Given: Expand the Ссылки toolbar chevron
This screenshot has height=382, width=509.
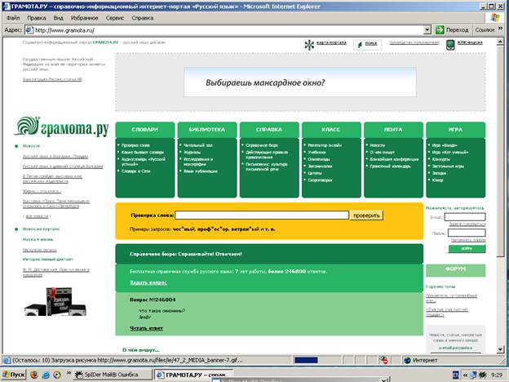Looking at the screenshot, I should pos(500,29).
